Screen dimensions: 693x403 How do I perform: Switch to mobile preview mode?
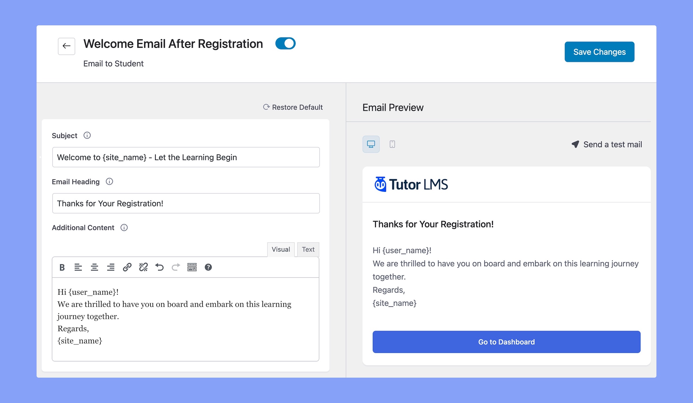tap(392, 144)
